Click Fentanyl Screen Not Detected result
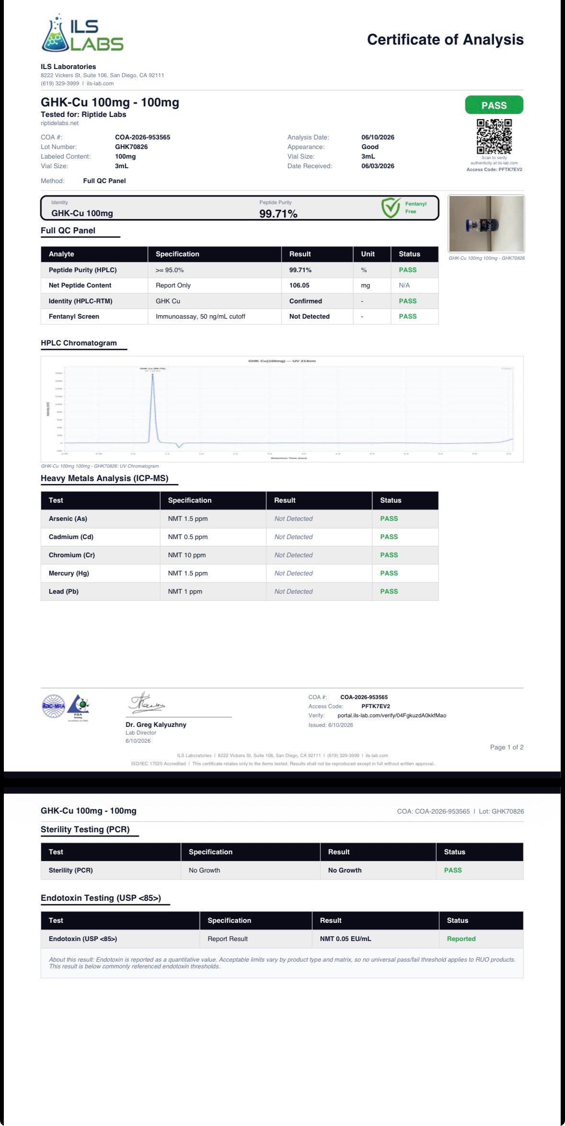Screen dimensions: 565x1126 click(x=309, y=316)
